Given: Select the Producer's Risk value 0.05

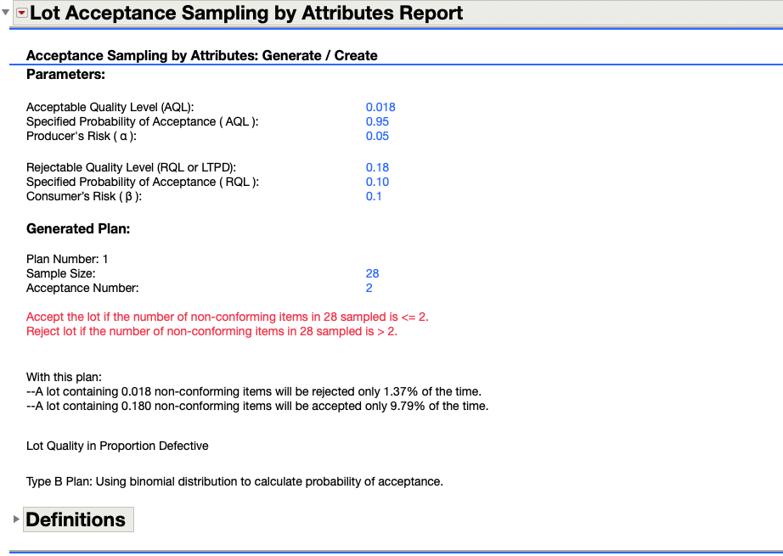Looking at the screenshot, I should click(377, 137).
